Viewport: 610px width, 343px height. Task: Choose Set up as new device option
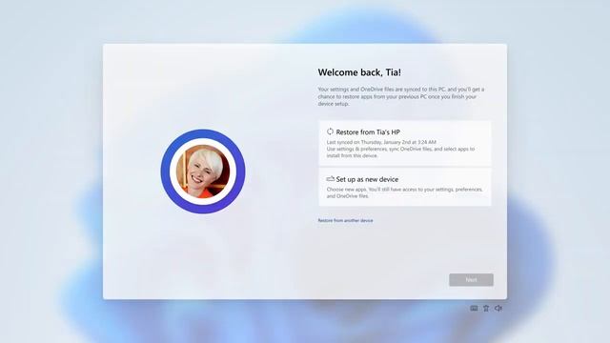pos(404,187)
